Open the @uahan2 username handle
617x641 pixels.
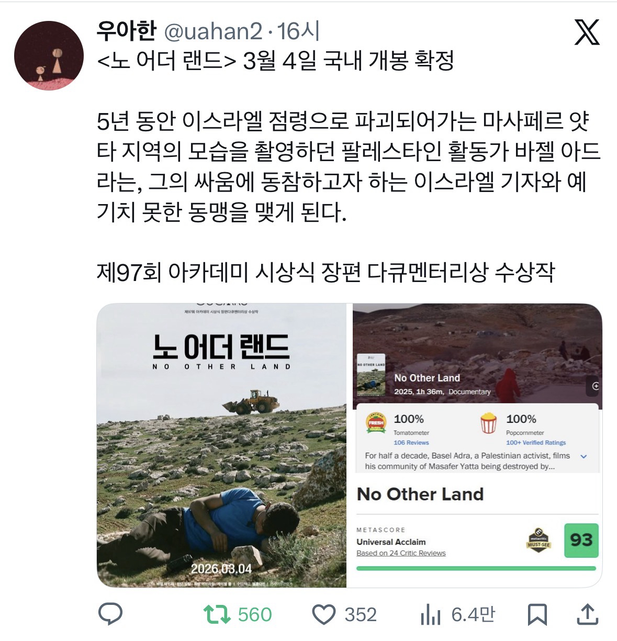[x=213, y=32]
